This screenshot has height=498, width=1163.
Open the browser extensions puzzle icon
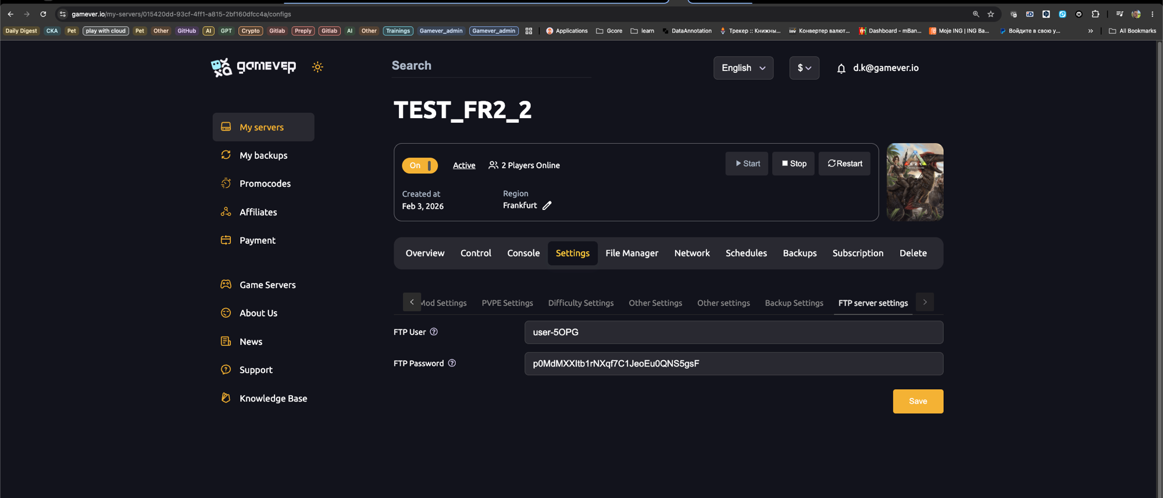[1096, 14]
